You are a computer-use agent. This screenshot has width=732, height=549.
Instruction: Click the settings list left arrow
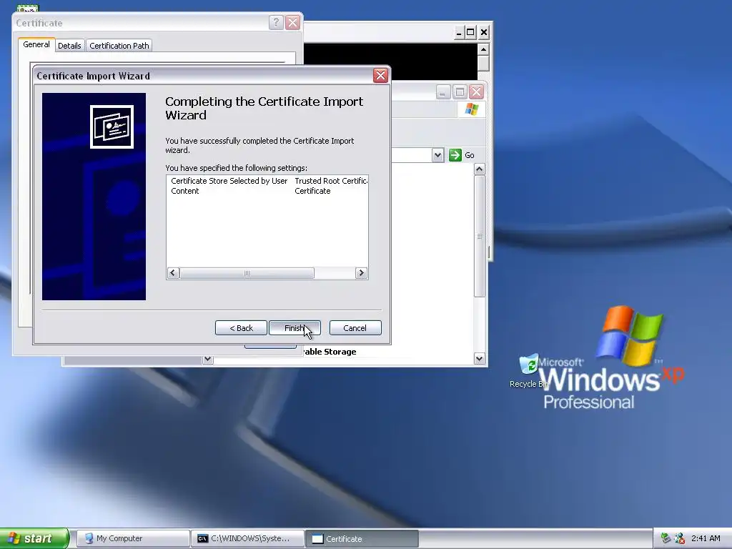[x=173, y=273]
